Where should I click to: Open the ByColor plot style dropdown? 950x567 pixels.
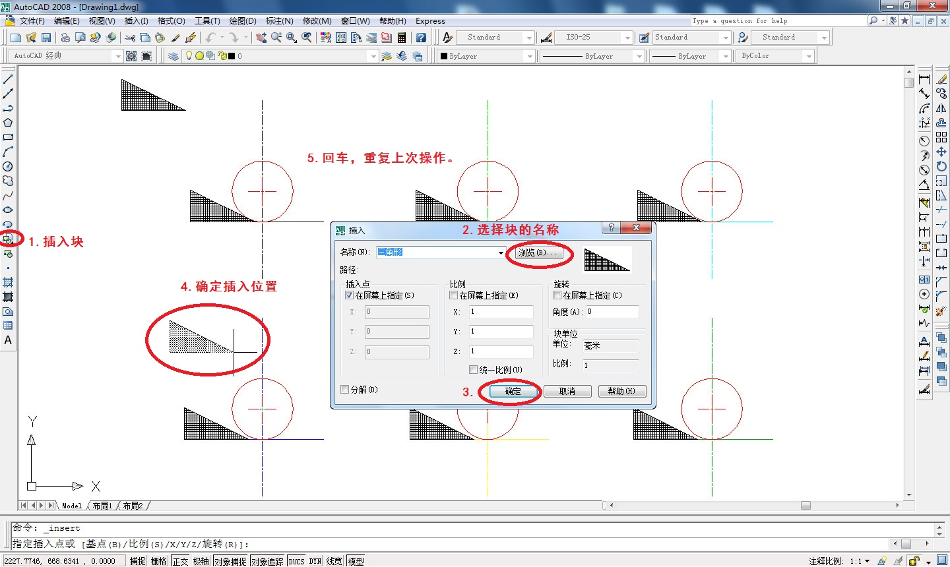[809, 56]
